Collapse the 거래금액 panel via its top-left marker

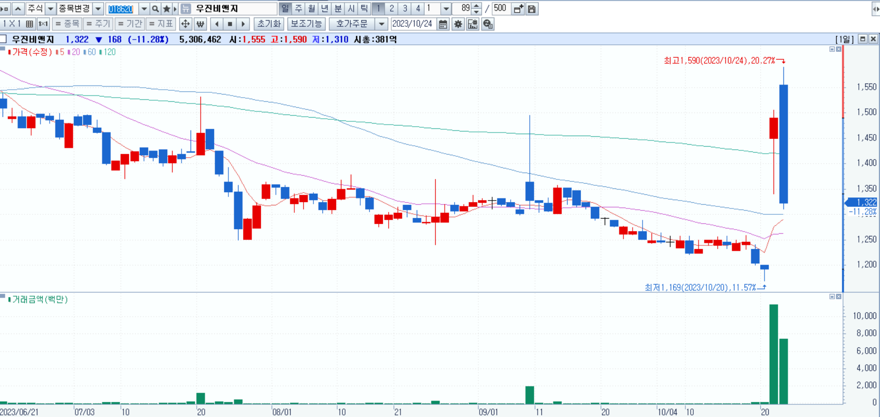coord(3,296)
